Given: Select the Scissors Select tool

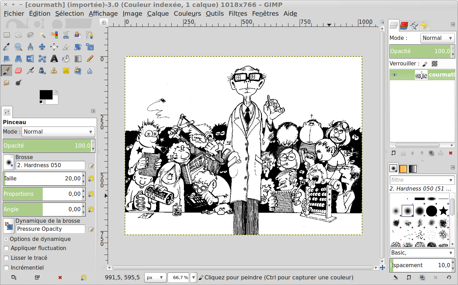Looking at the screenshot, I should [x=66, y=35].
